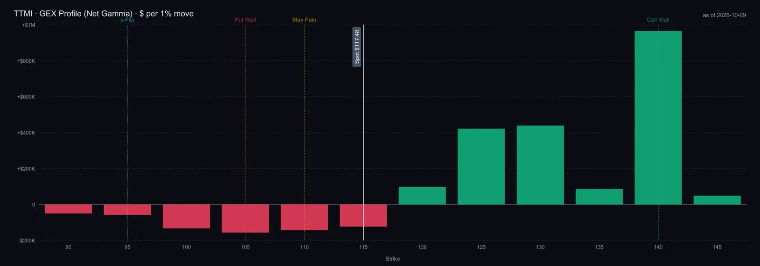Click the strike 95 red gamma bar
Image resolution: width=760 pixels, height=266 pixels.
(127, 210)
